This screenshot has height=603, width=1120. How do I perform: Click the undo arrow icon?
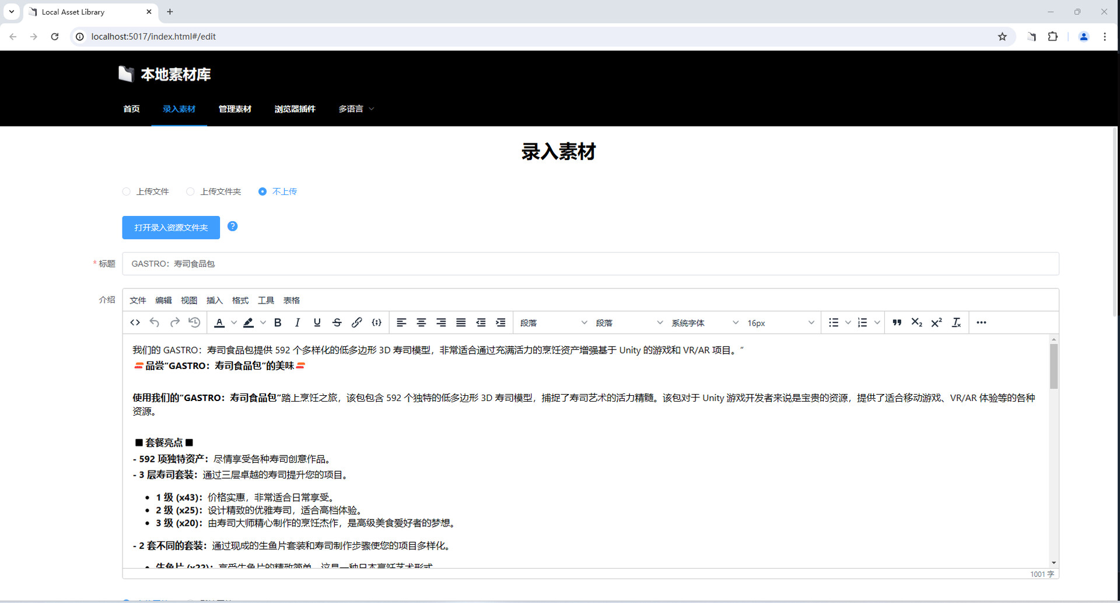[x=155, y=323]
